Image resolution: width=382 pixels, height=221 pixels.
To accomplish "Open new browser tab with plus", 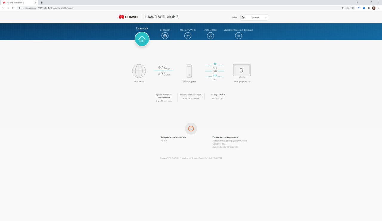I will (41, 2).
